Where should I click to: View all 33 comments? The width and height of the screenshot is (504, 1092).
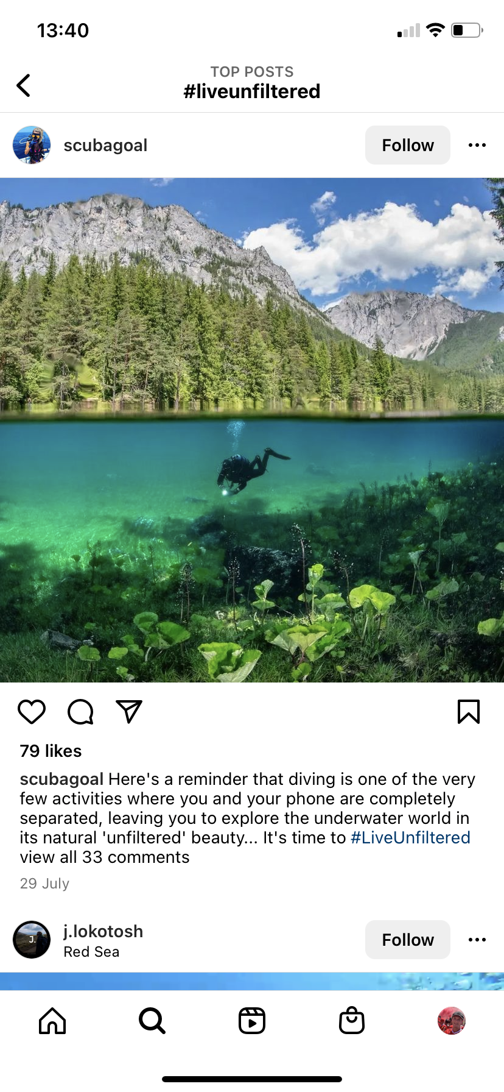(x=105, y=857)
